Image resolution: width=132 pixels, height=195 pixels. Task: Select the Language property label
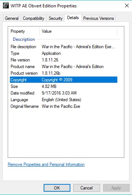19,100
